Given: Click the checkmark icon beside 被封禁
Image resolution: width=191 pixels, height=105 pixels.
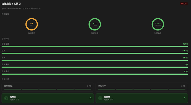Looking at the screenshot, I should coord(100,98).
